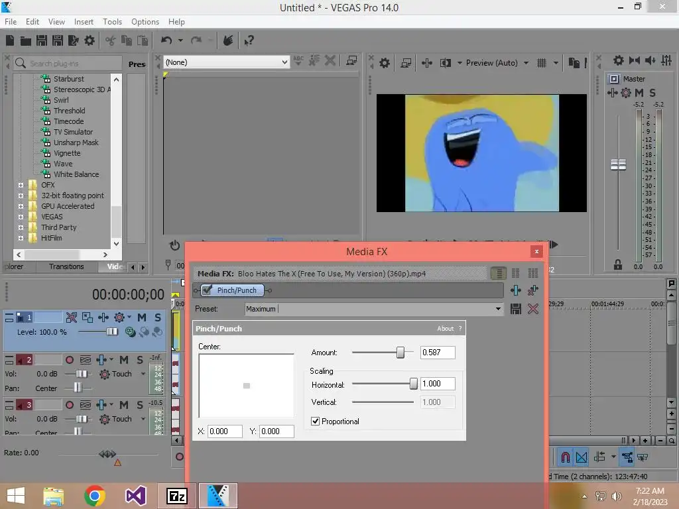This screenshot has height=509, width=679.
Task: Open the Preset dropdown showing Maximum
Action: coord(498,309)
